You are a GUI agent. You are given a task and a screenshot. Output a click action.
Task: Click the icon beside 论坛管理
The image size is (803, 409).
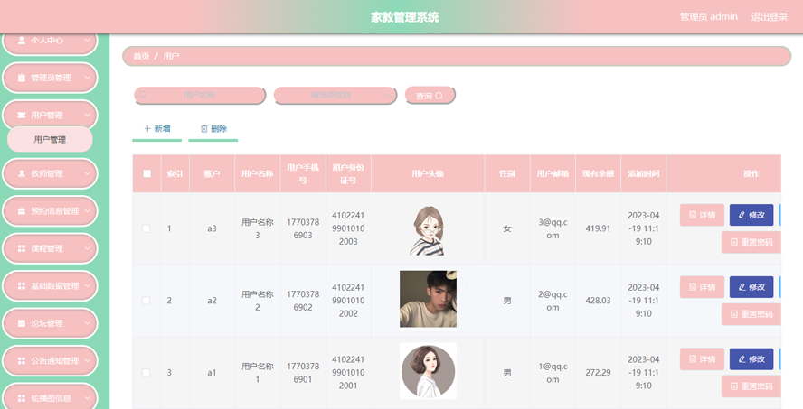22,323
